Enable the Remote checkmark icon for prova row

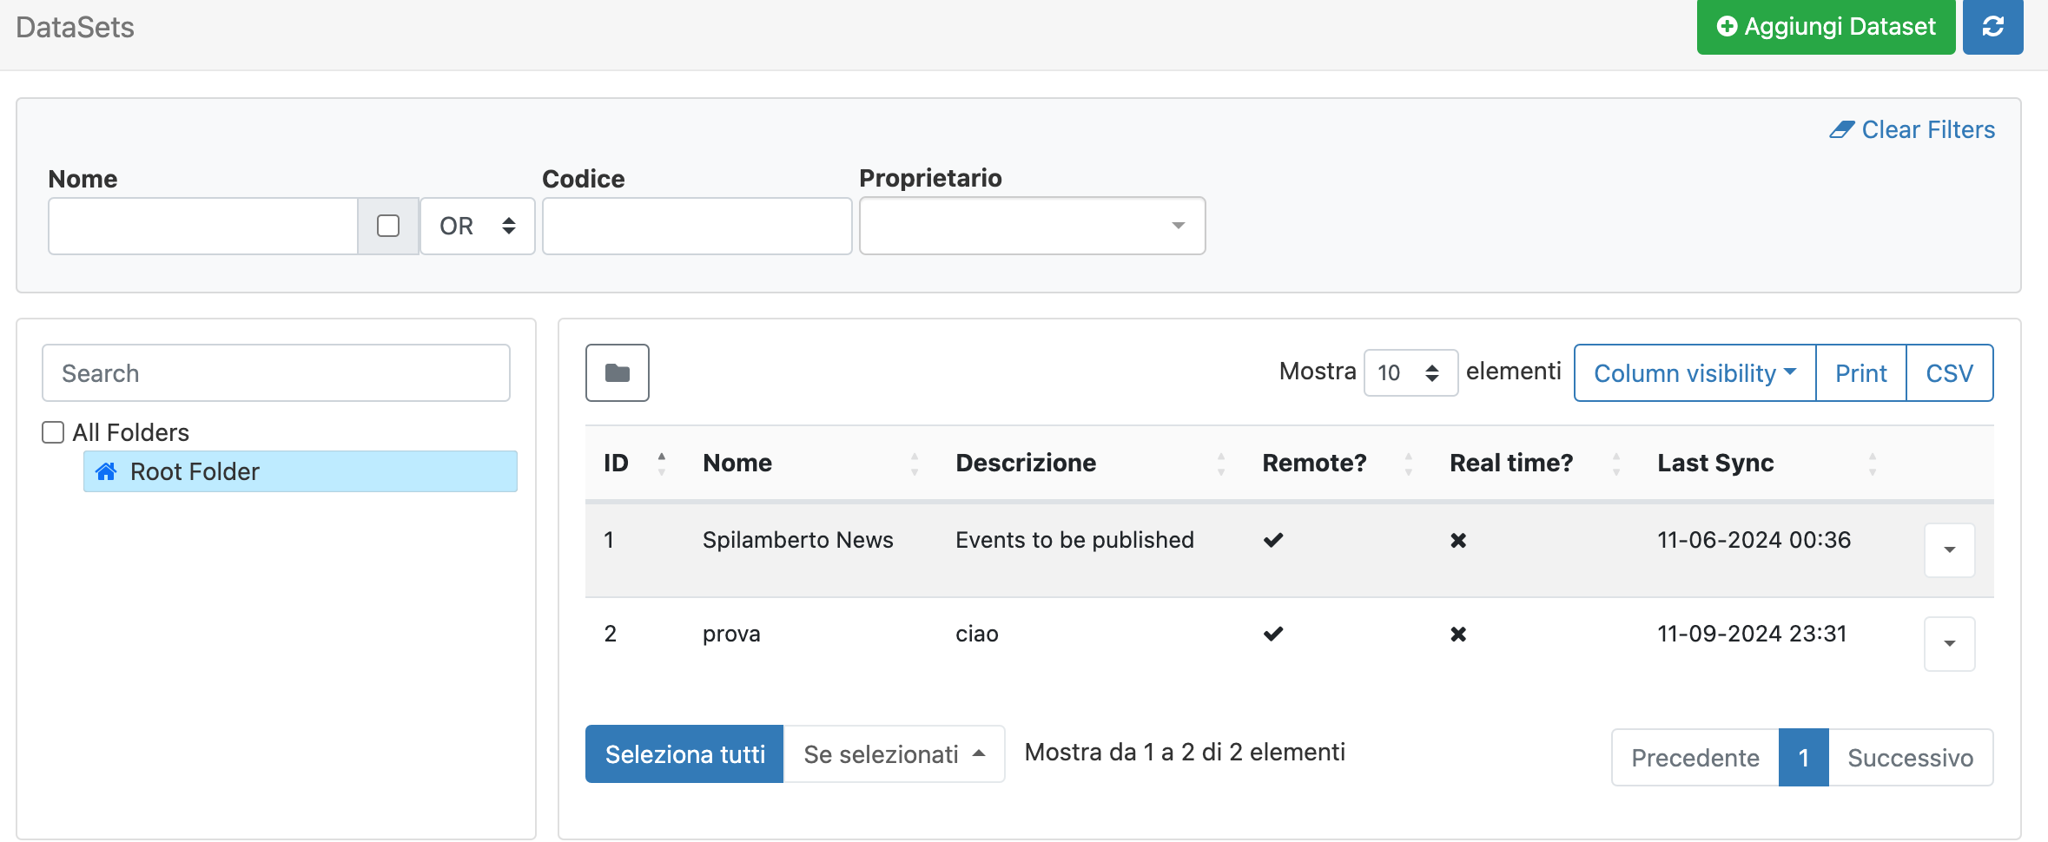pos(1273,634)
